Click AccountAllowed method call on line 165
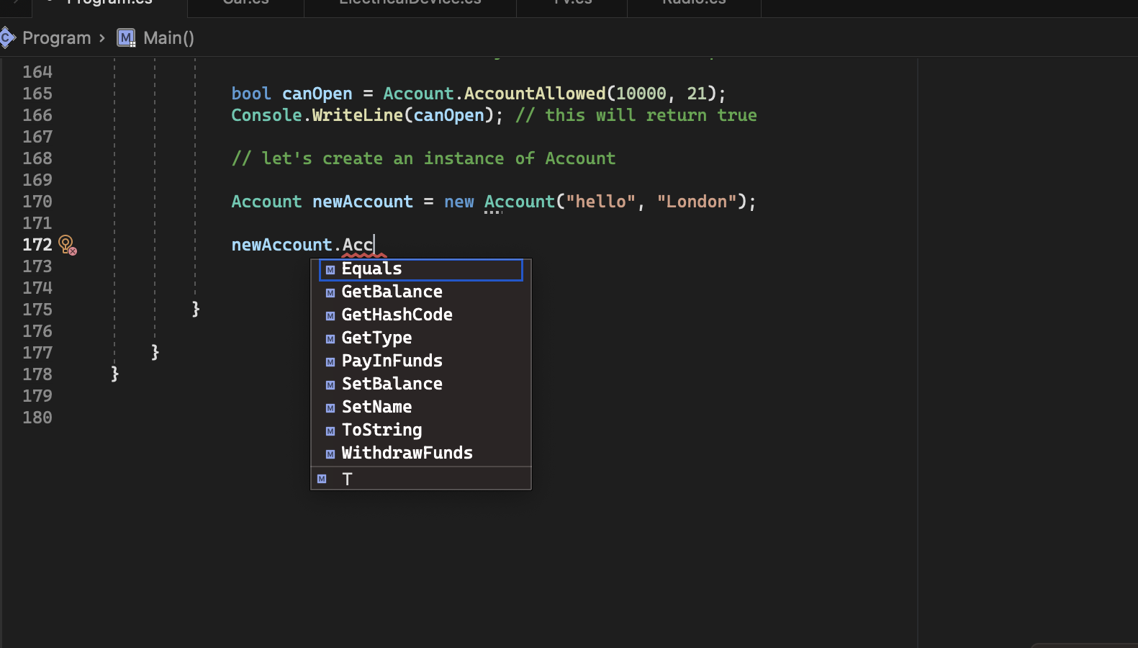This screenshot has width=1138, height=648. [535, 94]
